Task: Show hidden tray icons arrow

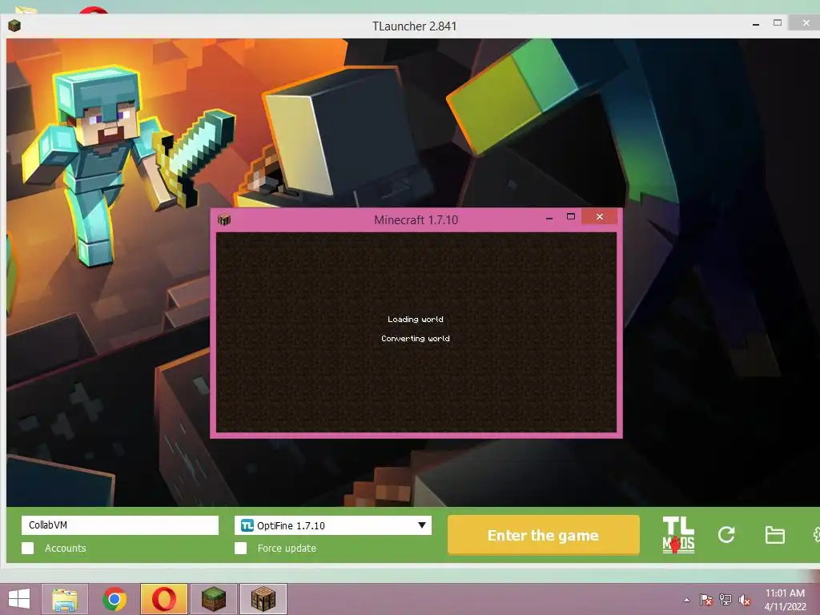Action: pos(686,600)
